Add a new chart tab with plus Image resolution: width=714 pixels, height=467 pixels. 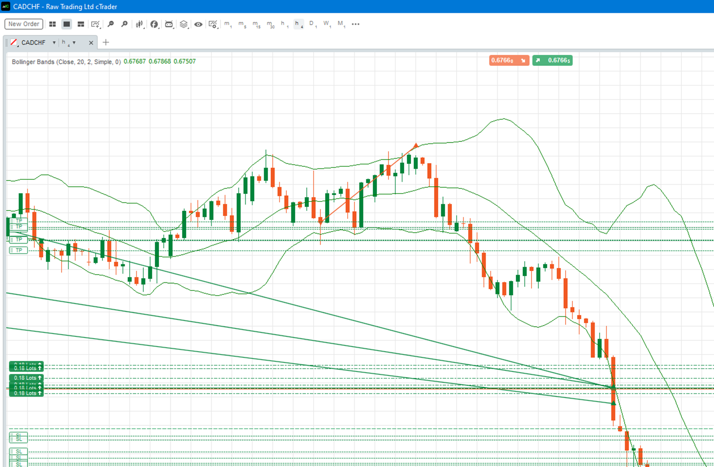[x=106, y=42]
